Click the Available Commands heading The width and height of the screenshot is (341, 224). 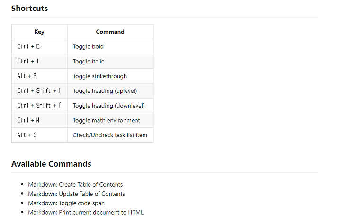click(51, 164)
